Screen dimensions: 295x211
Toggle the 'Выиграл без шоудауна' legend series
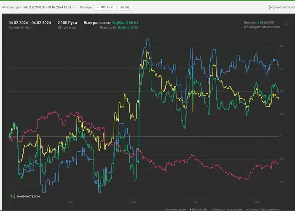coord(263,209)
